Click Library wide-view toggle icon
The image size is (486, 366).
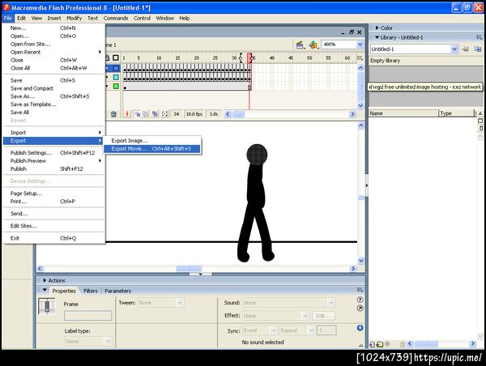(x=480, y=121)
